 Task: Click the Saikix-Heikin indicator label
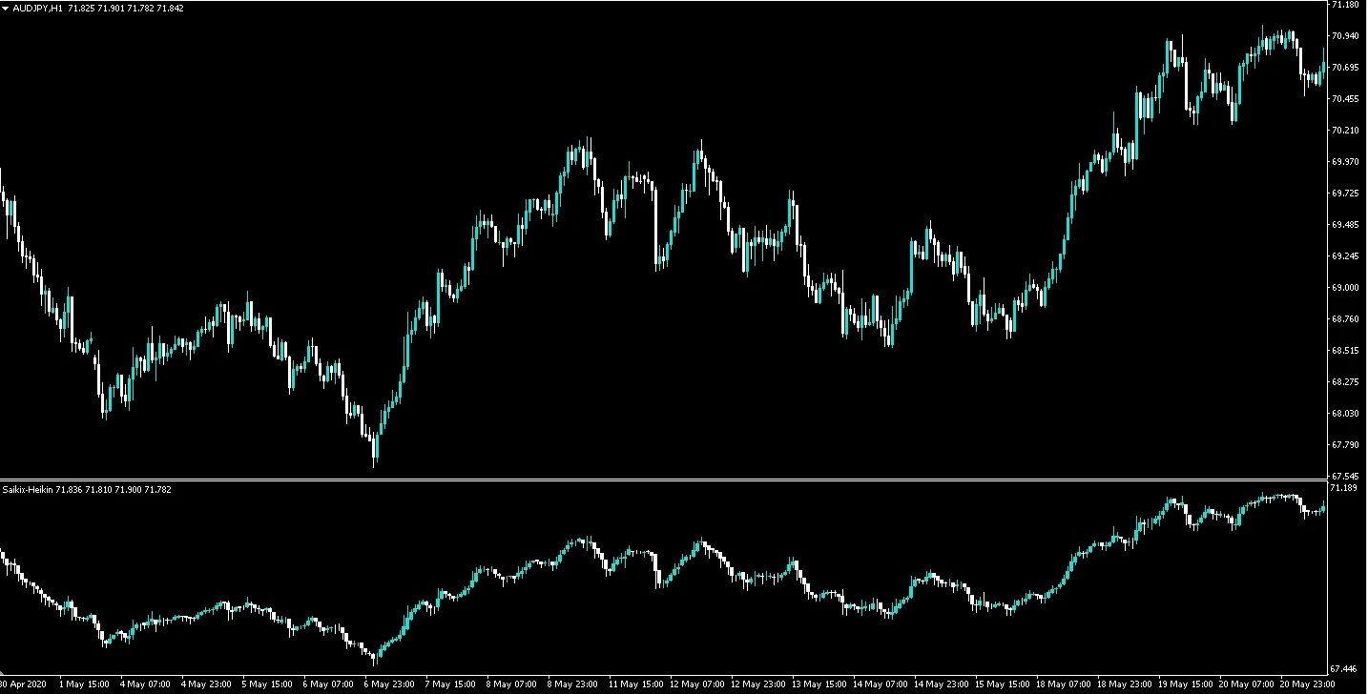click(28, 490)
